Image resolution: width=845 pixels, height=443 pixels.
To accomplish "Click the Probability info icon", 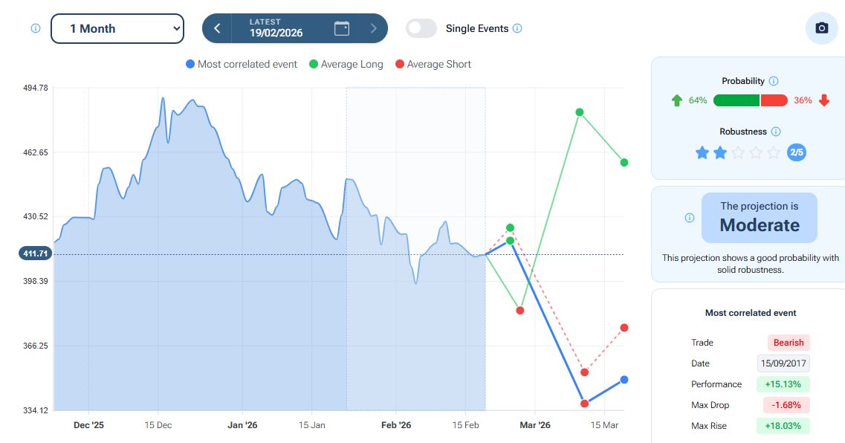I will tap(774, 81).
